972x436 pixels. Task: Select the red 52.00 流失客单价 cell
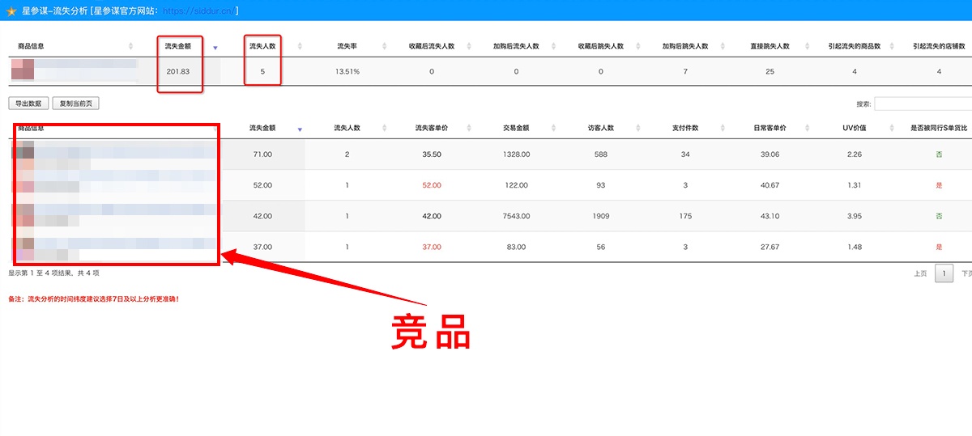click(x=432, y=185)
